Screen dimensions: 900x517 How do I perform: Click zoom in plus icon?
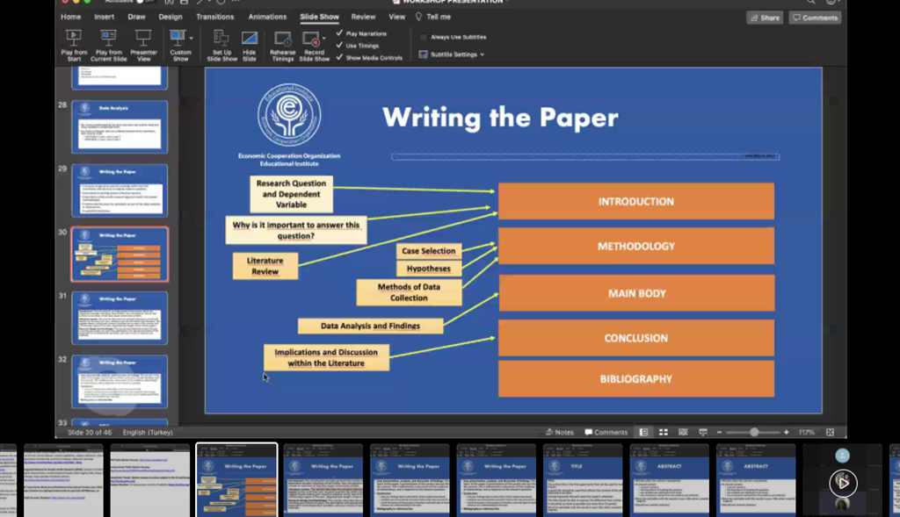[x=787, y=432]
